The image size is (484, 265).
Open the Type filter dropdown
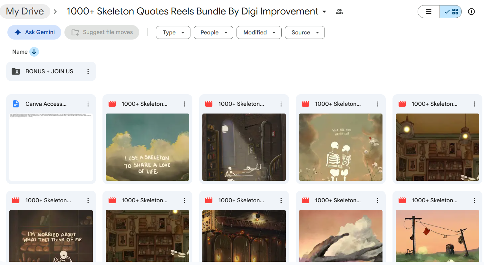click(x=173, y=32)
